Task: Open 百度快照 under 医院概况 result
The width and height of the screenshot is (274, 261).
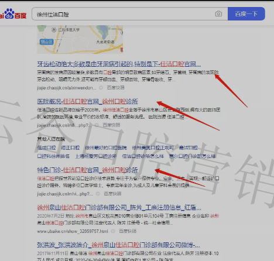Action: point(111,125)
